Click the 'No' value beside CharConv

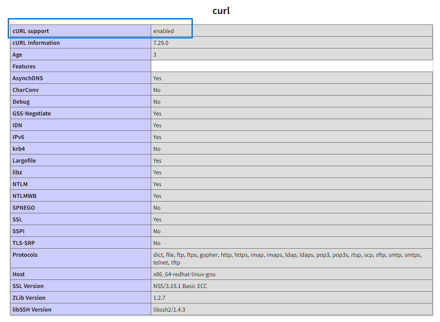pyautogui.click(x=157, y=90)
